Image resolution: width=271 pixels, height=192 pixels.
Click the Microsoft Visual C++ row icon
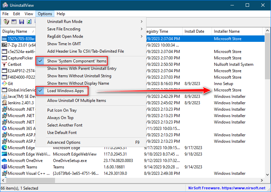[4, 173]
